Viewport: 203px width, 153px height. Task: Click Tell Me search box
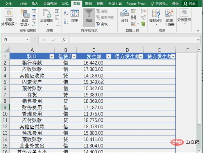click(x=159, y=4)
